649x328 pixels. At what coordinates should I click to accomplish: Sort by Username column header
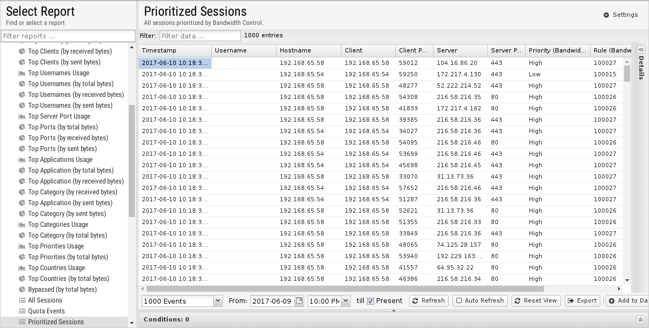(x=244, y=50)
